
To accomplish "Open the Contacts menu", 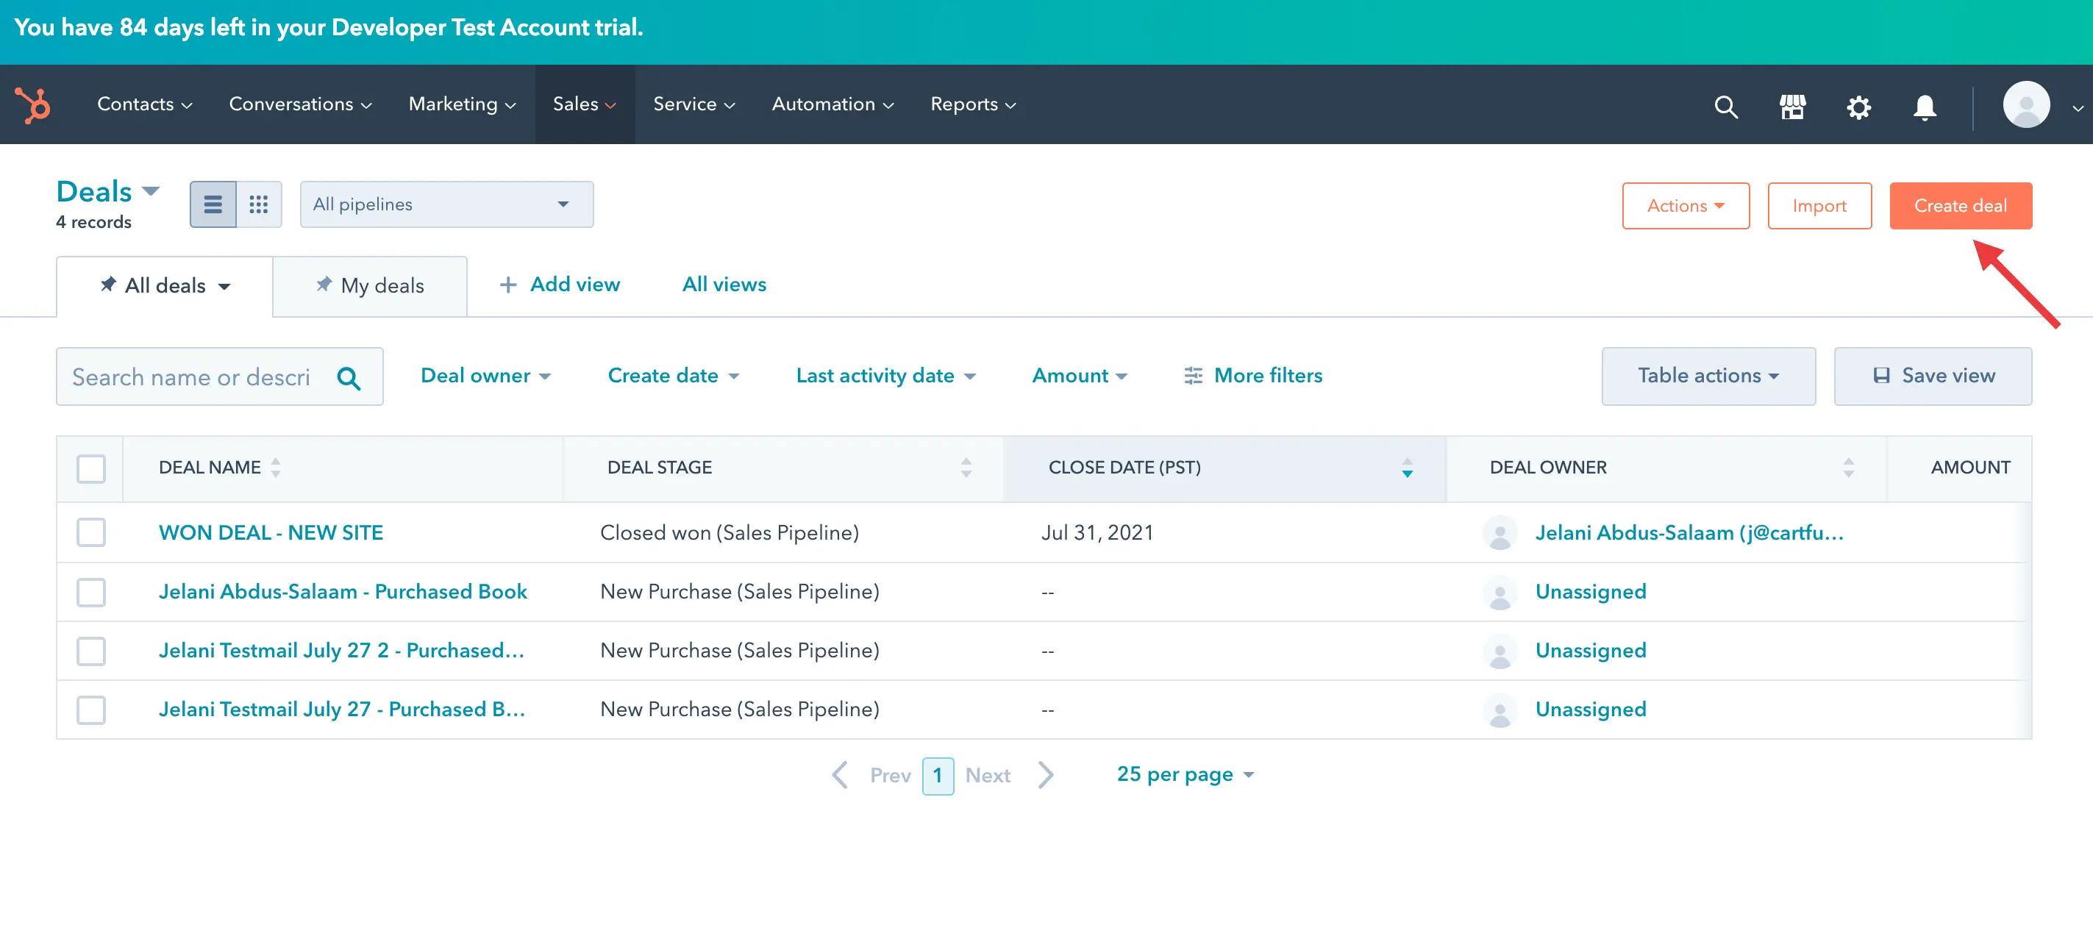I will coord(145,104).
